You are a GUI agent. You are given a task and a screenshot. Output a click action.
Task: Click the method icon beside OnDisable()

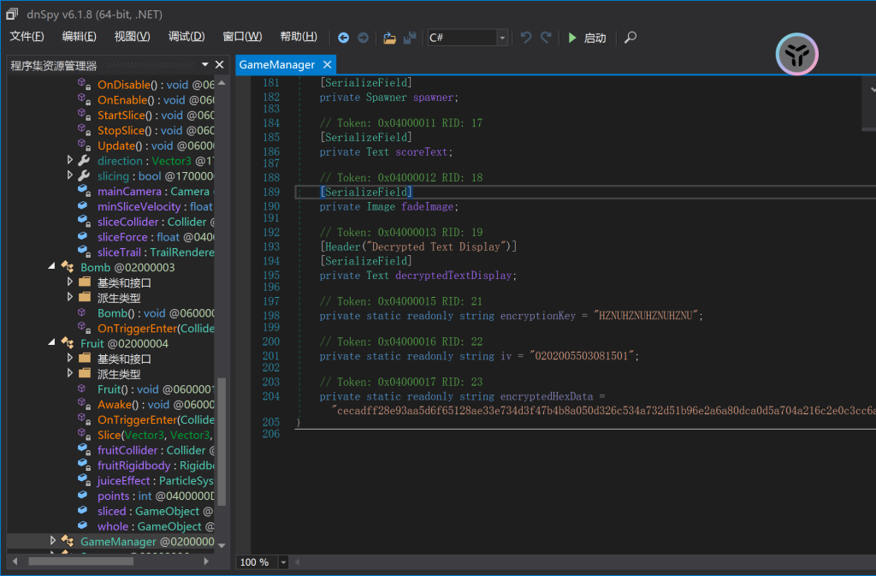[x=84, y=85]
